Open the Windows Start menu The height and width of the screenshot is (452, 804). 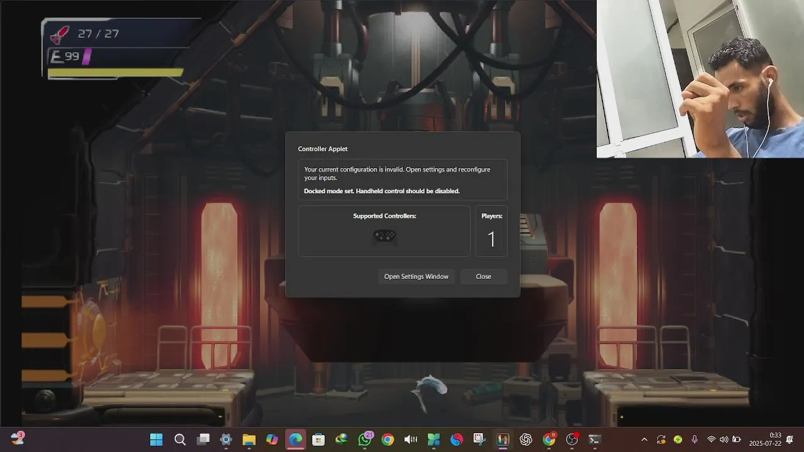(156, 439)
